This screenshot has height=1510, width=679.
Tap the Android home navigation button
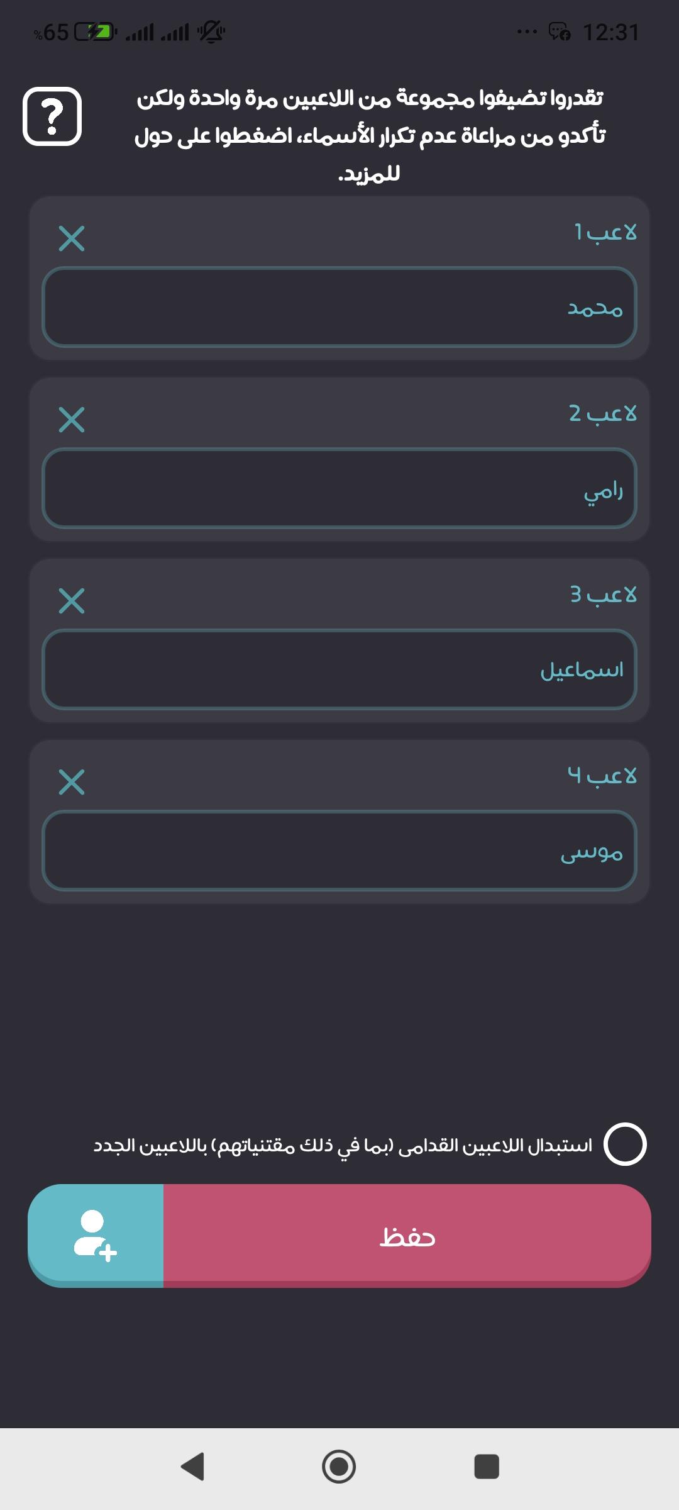[x=339, y=1467]
